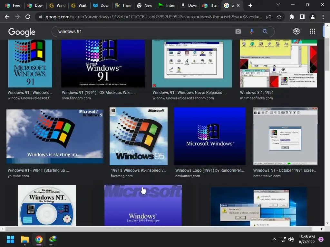Open the blue Microsoft Windows logo thumbnail
Screen dimensions: 330x247
tap(210, 136)
